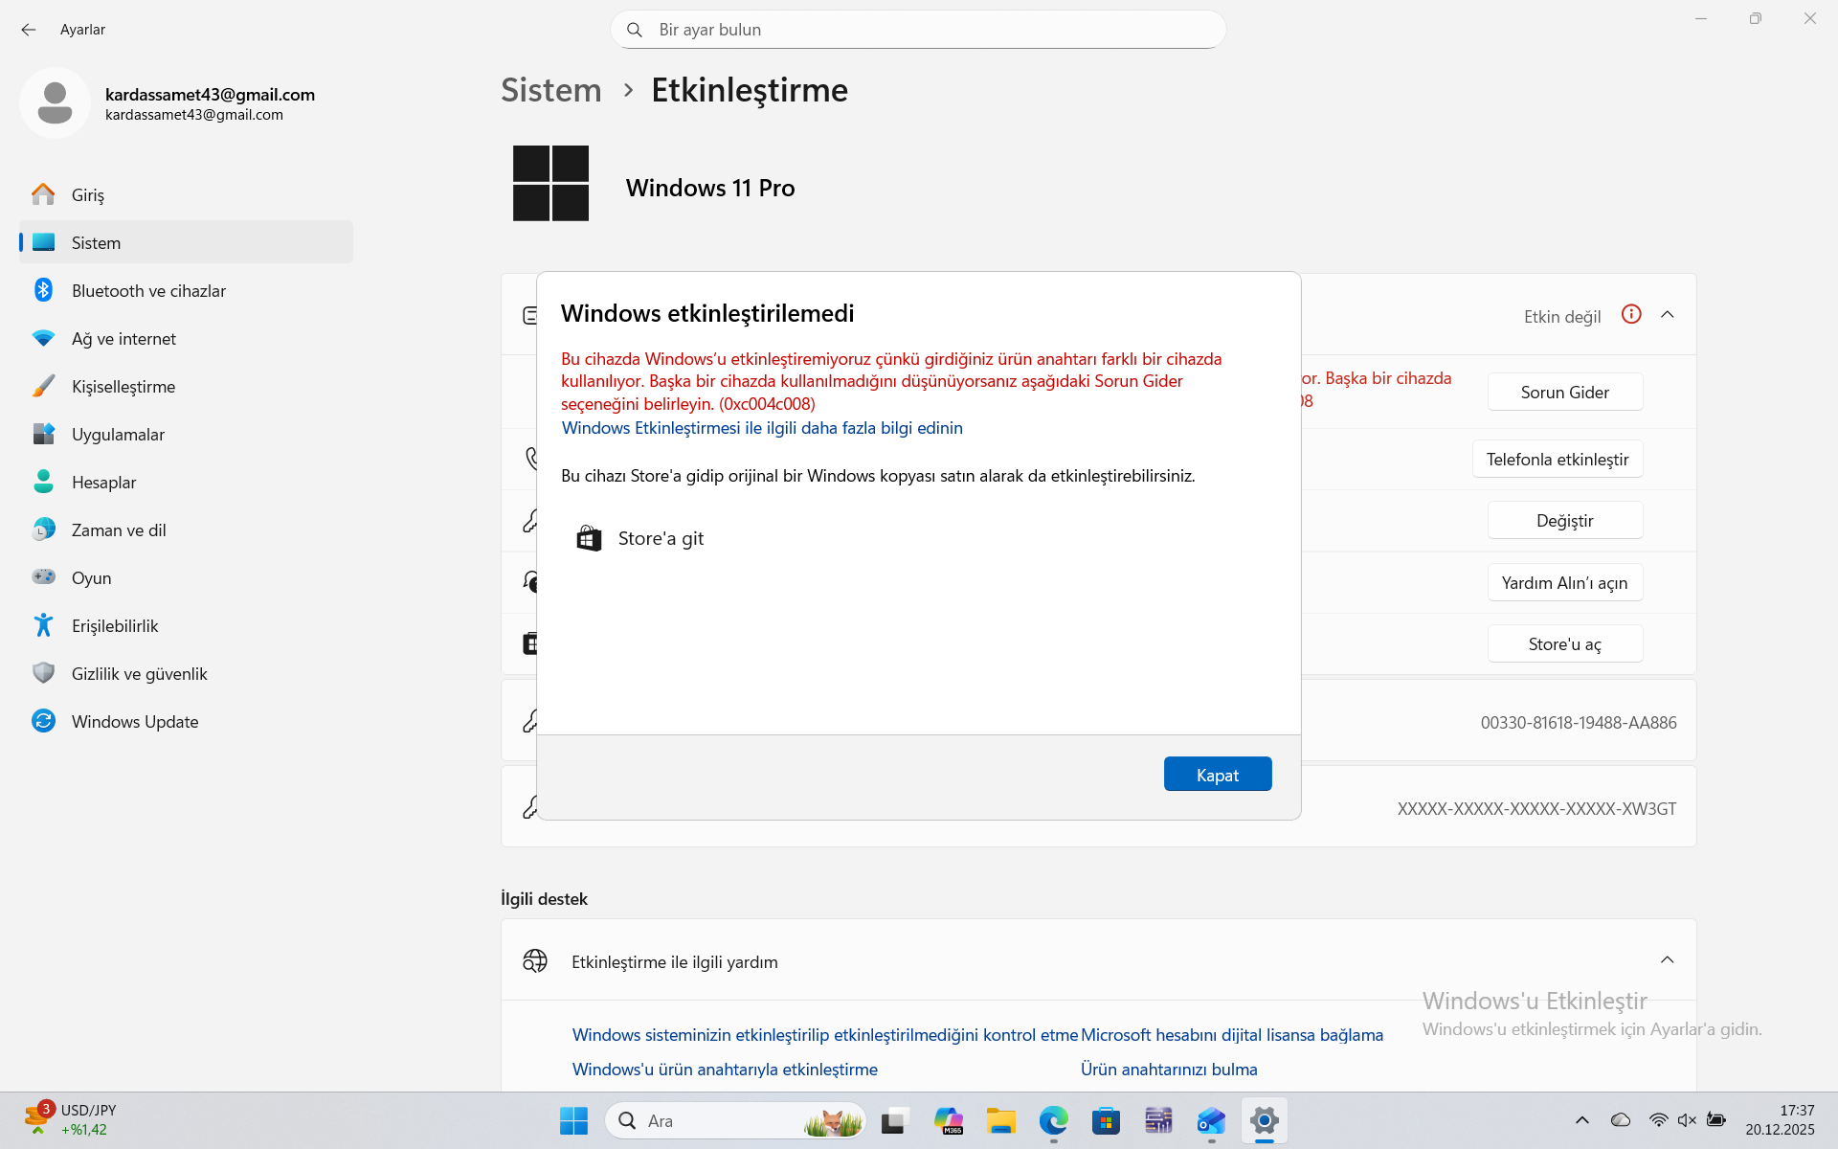This screenshot has height=1149, width=1838.
Task: Click the Erişilebilirlik accessibility icon
Action: (43, 625)
